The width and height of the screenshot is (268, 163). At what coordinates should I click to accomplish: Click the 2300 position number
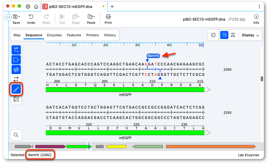(227, 70)
